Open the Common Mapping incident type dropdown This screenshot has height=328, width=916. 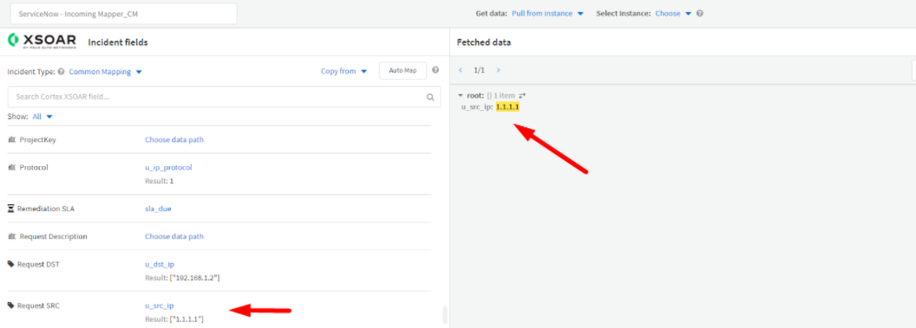106,72
